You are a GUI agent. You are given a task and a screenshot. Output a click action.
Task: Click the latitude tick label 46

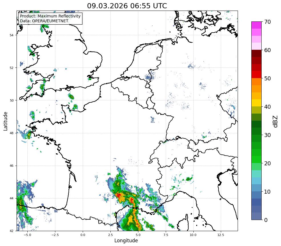coord(11,166)
